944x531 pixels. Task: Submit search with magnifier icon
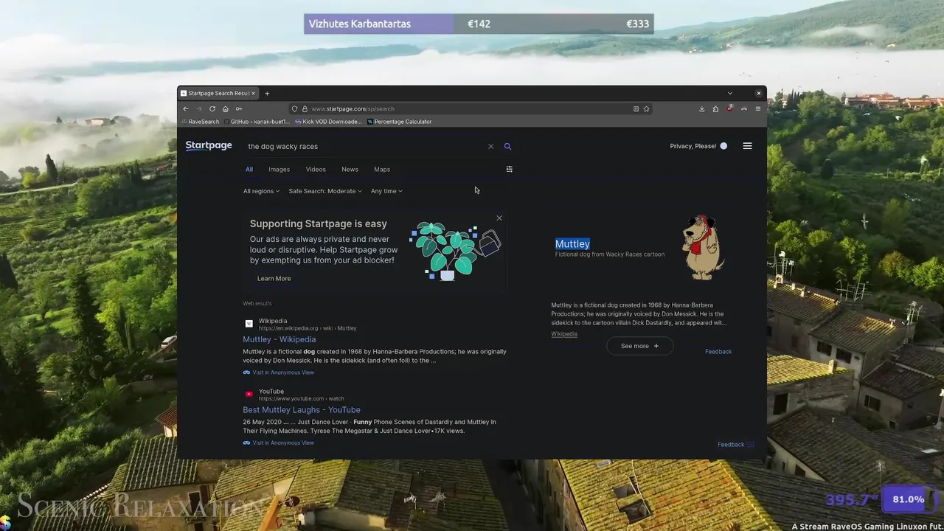507,146
